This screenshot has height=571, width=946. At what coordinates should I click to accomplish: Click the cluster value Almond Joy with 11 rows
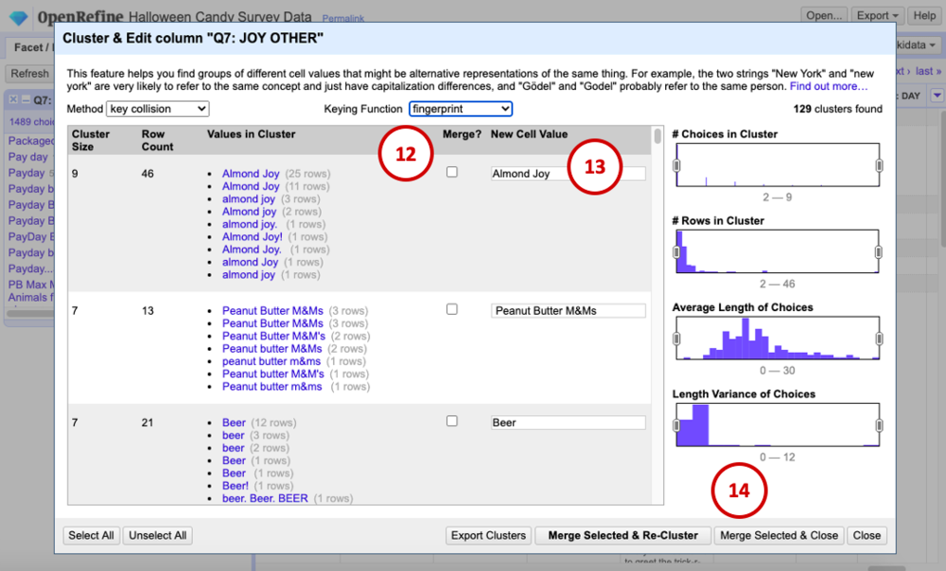pyautogui.click(x=251, y=186)
